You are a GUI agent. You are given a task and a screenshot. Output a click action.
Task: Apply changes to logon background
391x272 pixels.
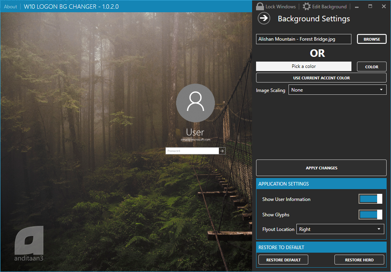(321, 168)
